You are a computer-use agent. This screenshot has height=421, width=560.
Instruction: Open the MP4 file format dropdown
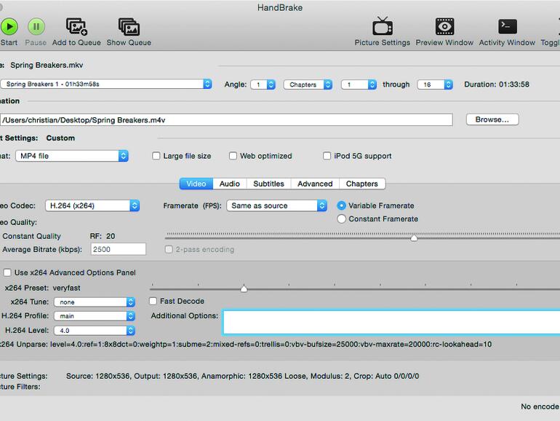point(72,156)
